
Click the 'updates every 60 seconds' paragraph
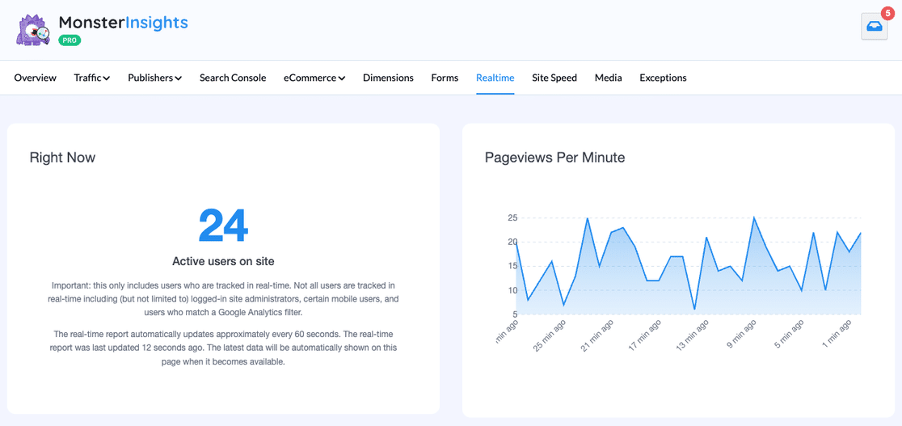[223, 348]
